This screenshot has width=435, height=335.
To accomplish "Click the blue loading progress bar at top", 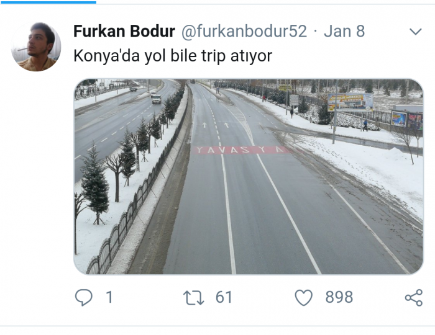I will tap(48, 2).
